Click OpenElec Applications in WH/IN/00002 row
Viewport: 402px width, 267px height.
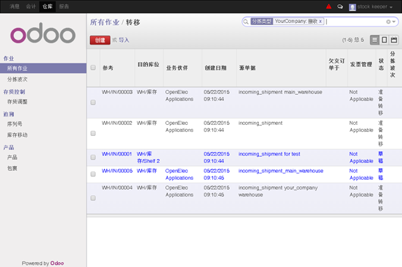(179, 126)
